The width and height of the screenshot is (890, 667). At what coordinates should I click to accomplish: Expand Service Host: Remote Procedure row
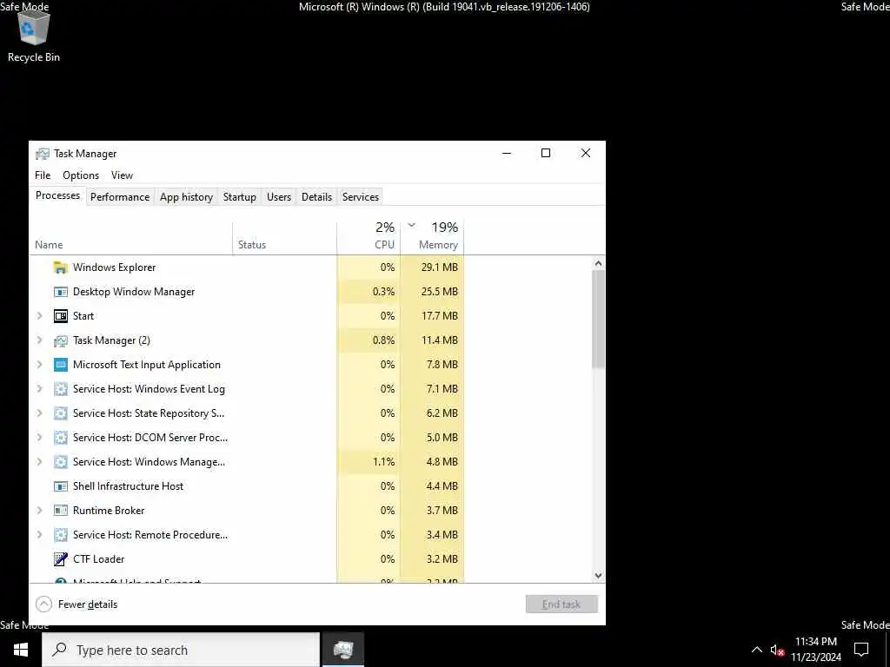point(40,535)
